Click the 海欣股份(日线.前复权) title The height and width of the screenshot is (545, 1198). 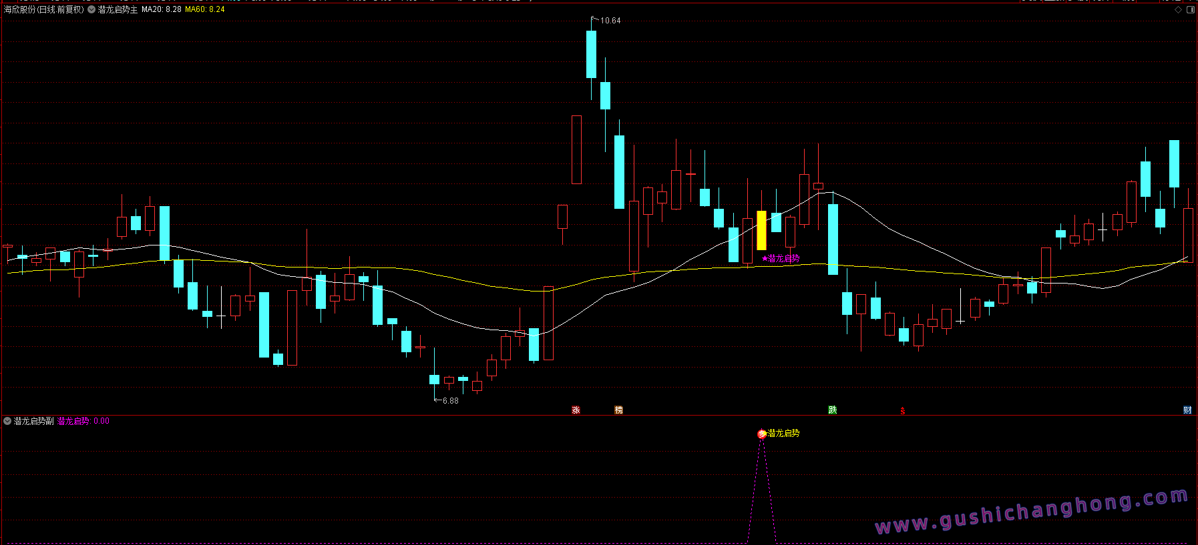click(x=44, y=9)
